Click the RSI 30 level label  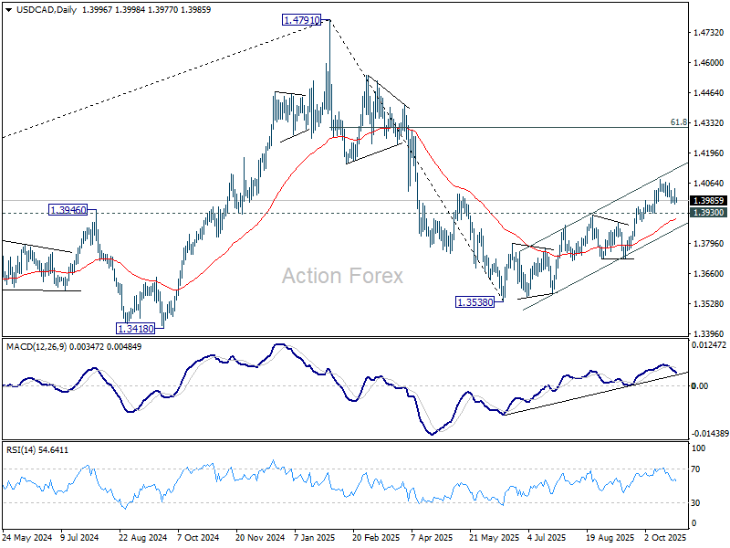(x=695, y=503)
